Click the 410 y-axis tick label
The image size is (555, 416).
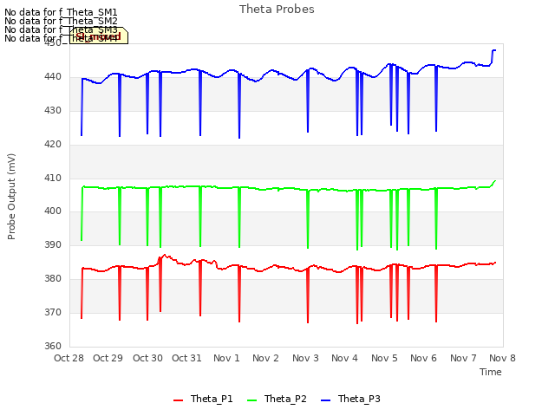tap(53, 178)
